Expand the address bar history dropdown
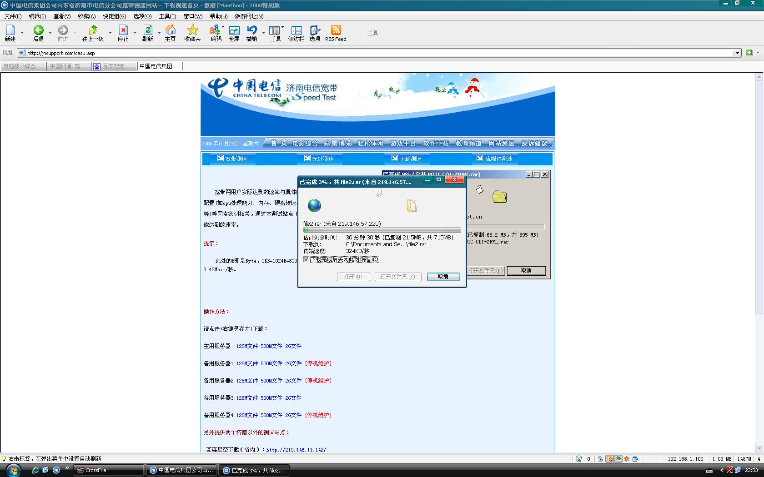Viewport: 764px width, 477px height. [737, 53]
